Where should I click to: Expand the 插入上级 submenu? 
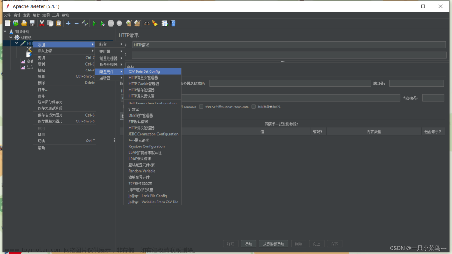click(64, 51)
